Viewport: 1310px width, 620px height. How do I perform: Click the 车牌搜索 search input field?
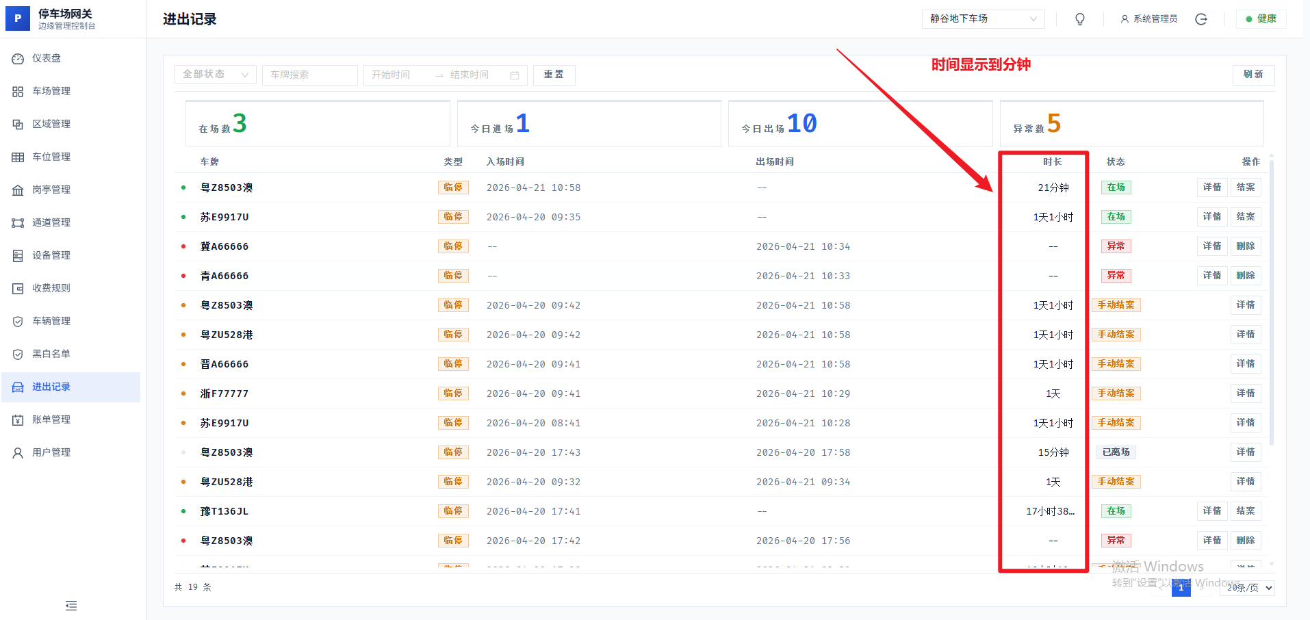pos(309,75)
